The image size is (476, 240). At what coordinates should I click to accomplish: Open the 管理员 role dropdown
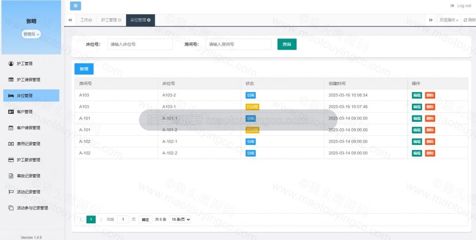tap(31, 34)
